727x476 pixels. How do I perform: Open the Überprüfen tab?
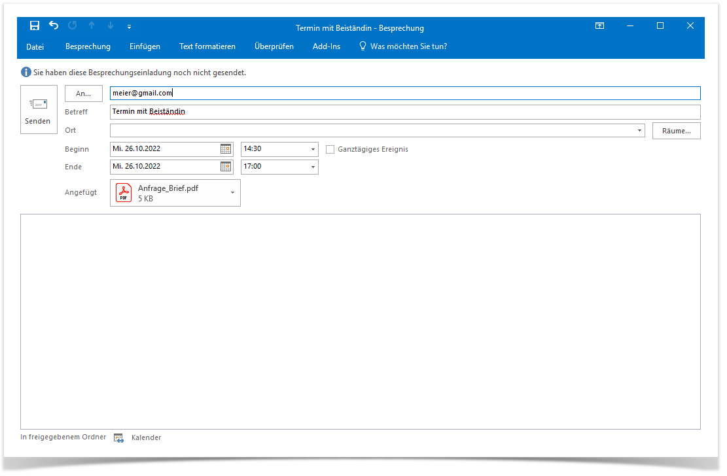pos(274,46)
